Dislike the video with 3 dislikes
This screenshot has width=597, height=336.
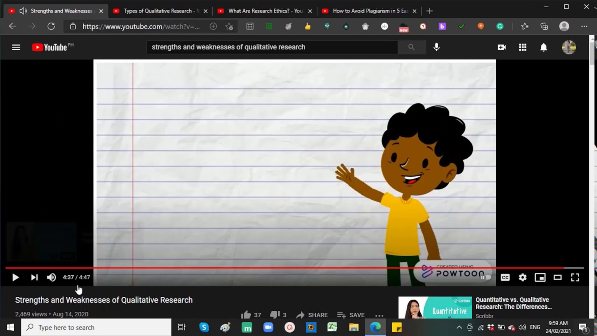pos(278,315)
